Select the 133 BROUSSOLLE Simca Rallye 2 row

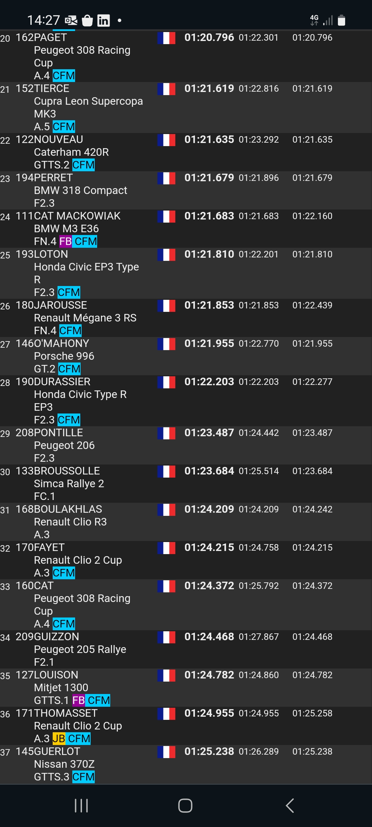point(186,484)
